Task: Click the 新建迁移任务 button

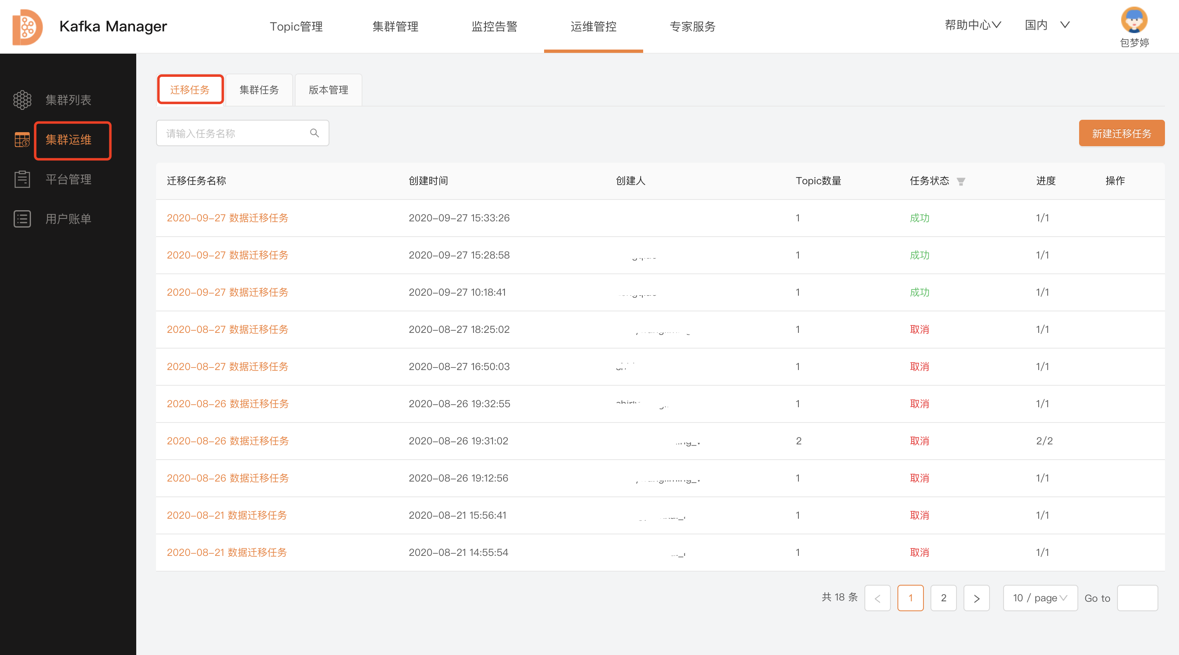Action: click(1122, 133)
